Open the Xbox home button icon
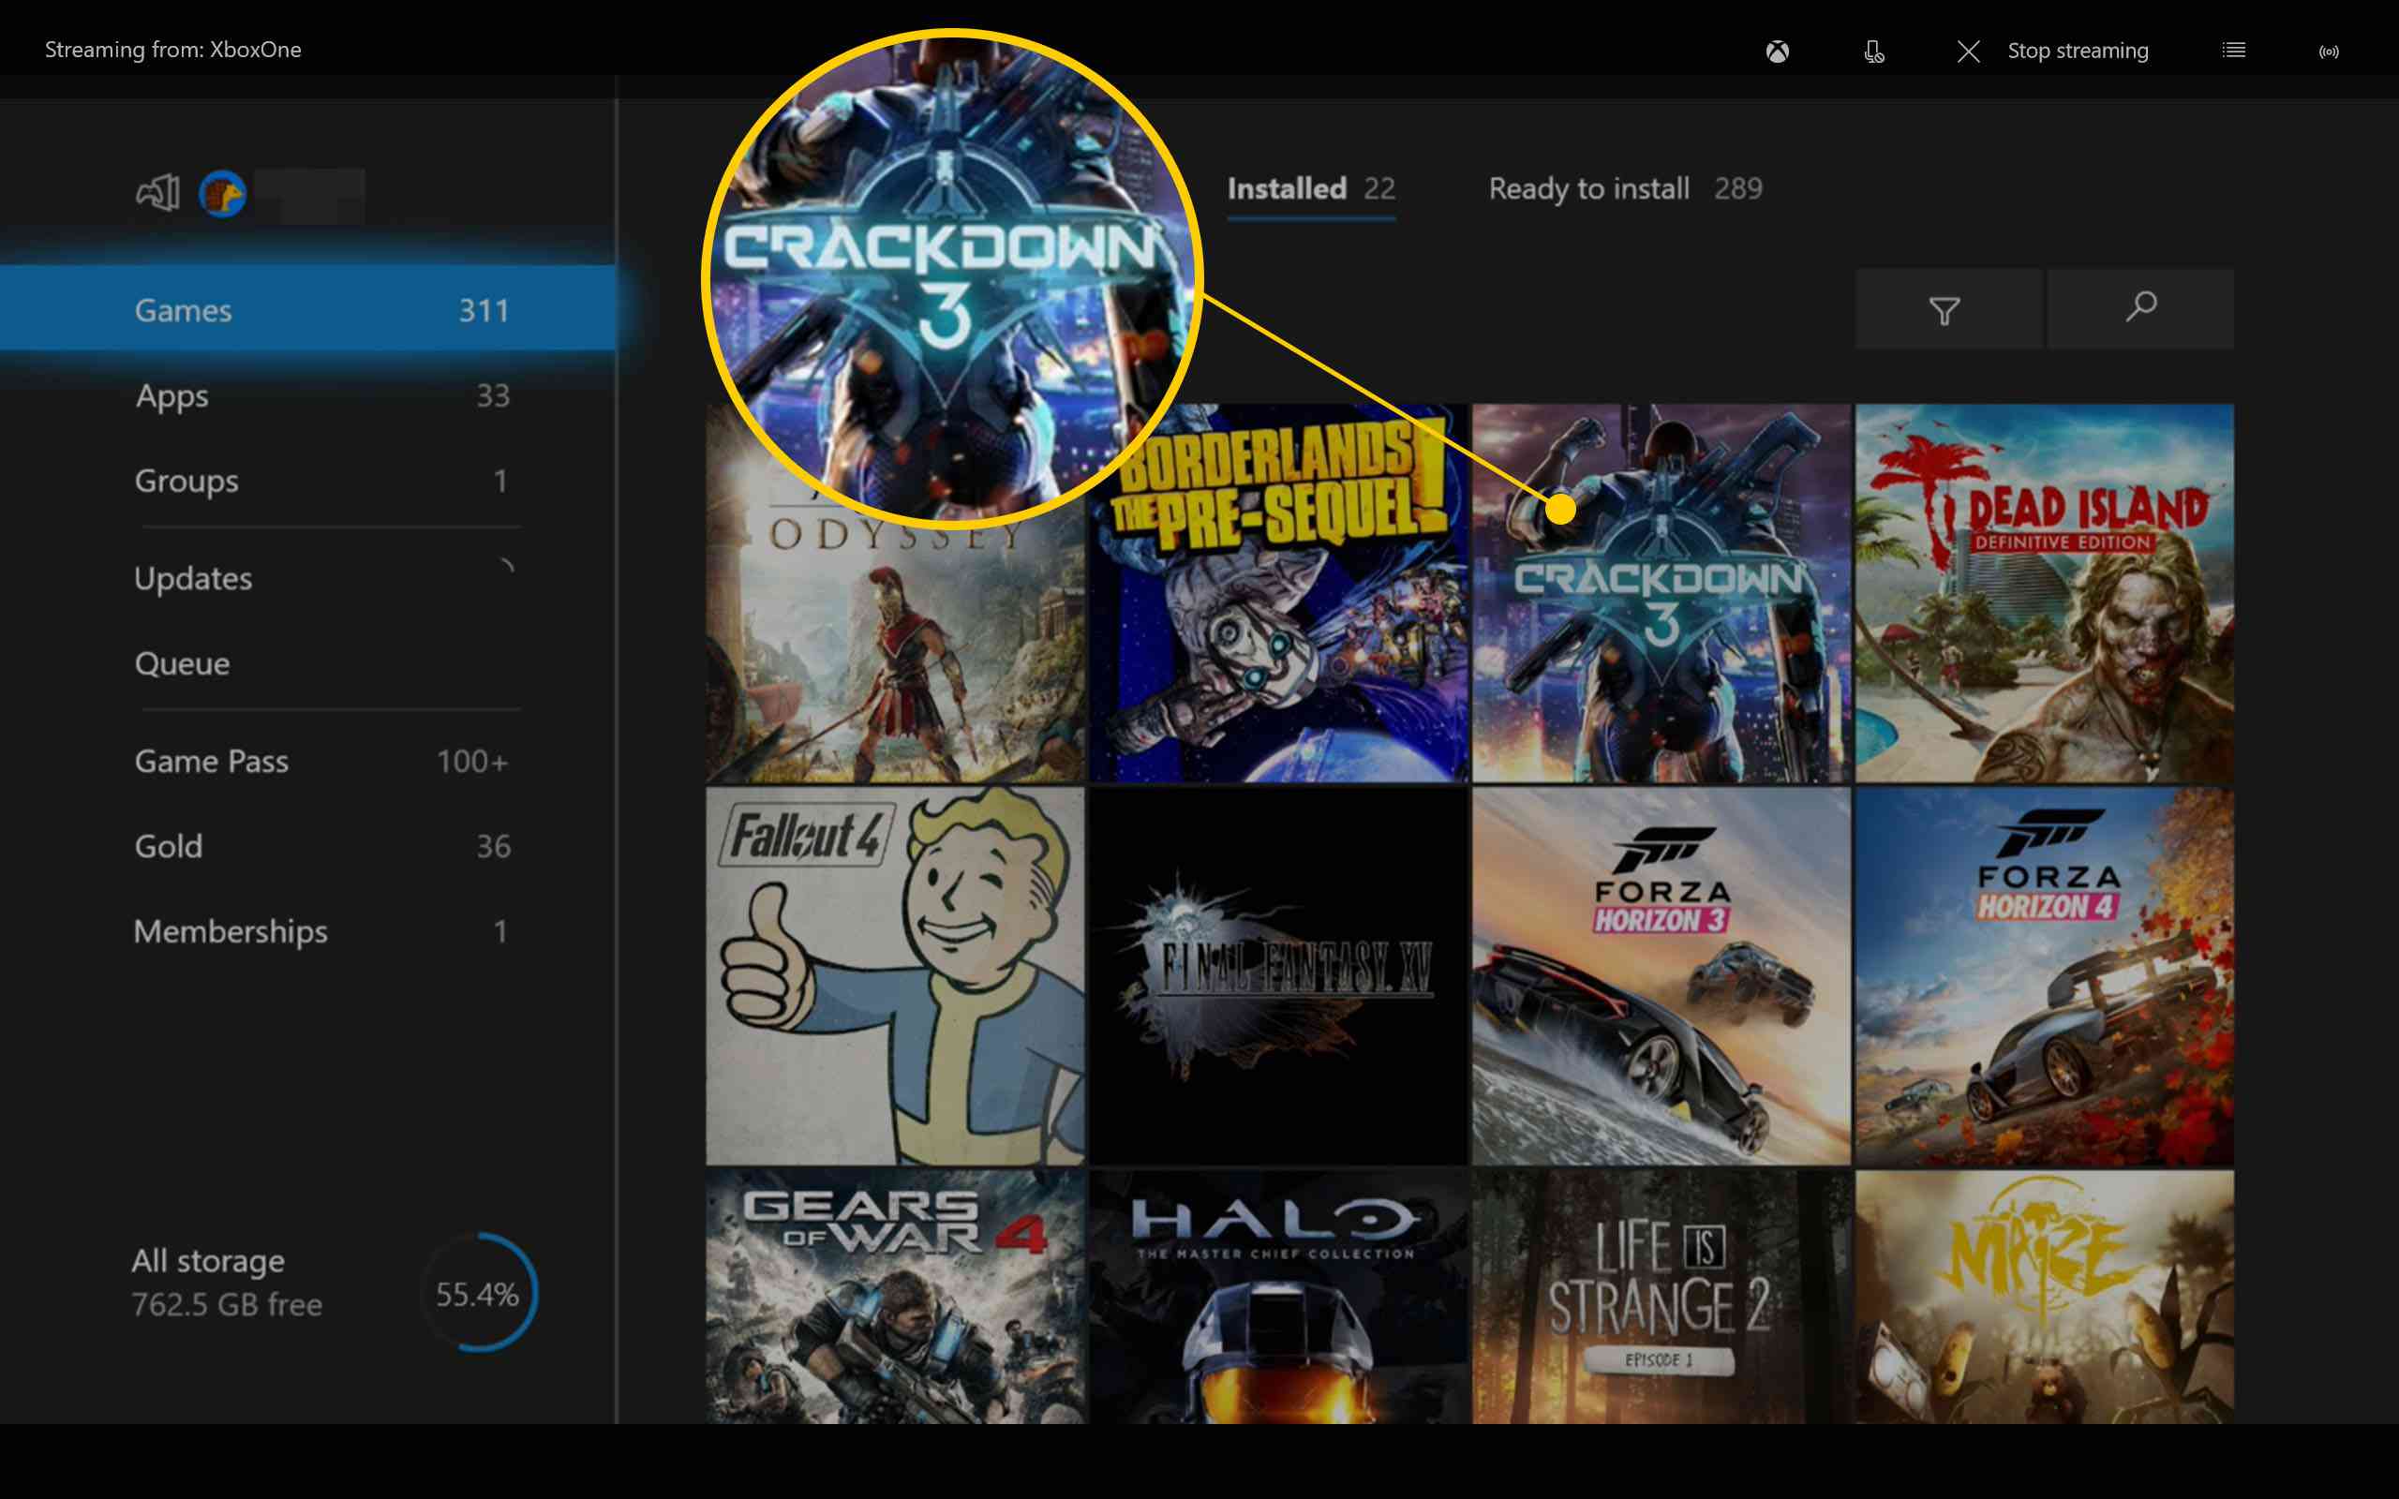Viewport: 2399px width, 1499px height. [x=1778, y=52]
